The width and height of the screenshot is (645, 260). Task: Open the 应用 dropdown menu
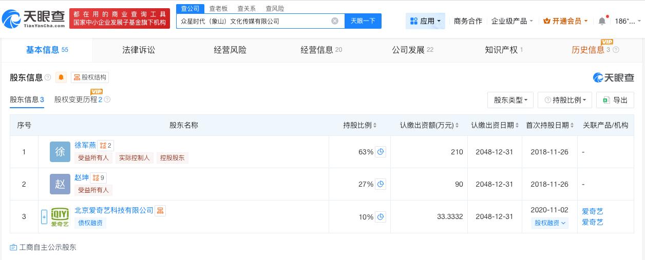point(425,21)
